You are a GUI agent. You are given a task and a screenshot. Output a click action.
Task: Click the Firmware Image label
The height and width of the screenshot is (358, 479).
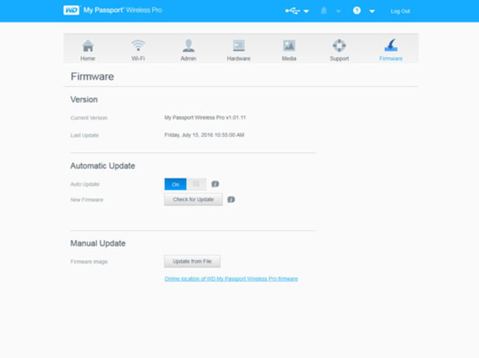[x=89, y=262]
